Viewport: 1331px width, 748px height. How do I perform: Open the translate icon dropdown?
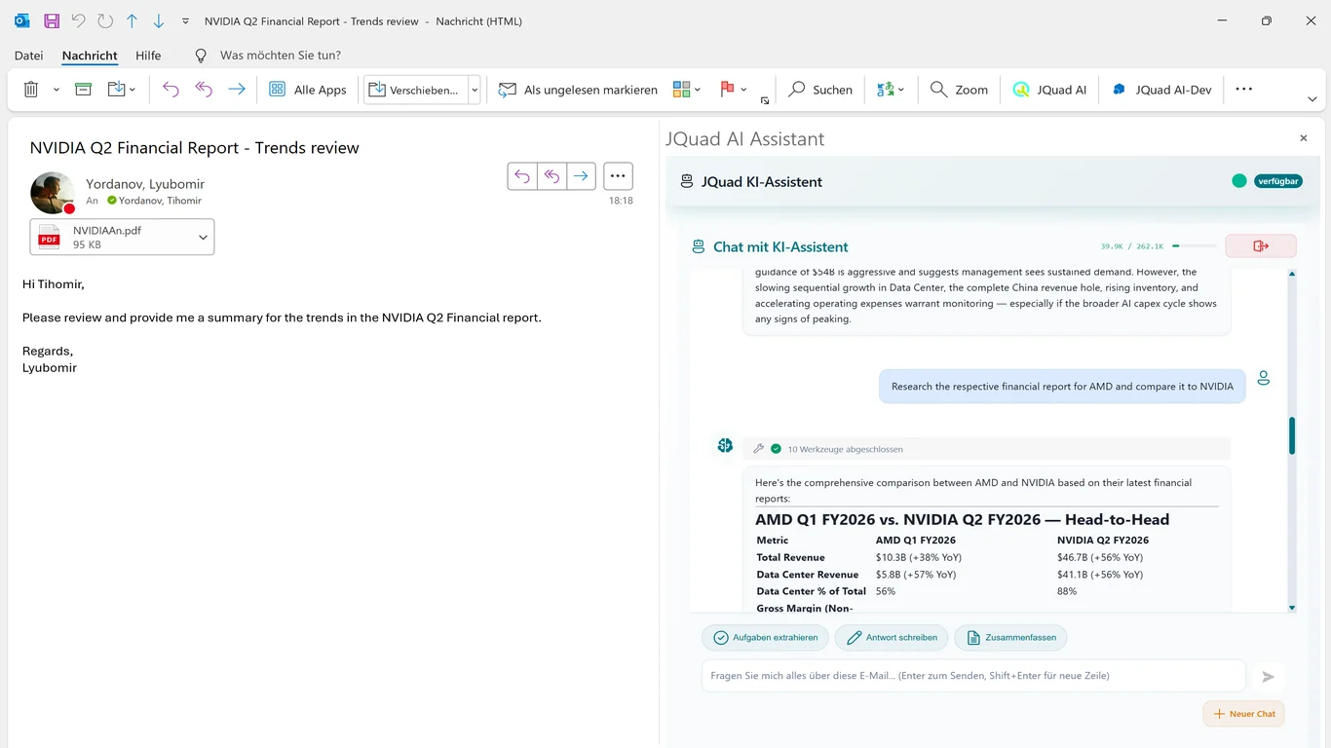coord(891,90)
